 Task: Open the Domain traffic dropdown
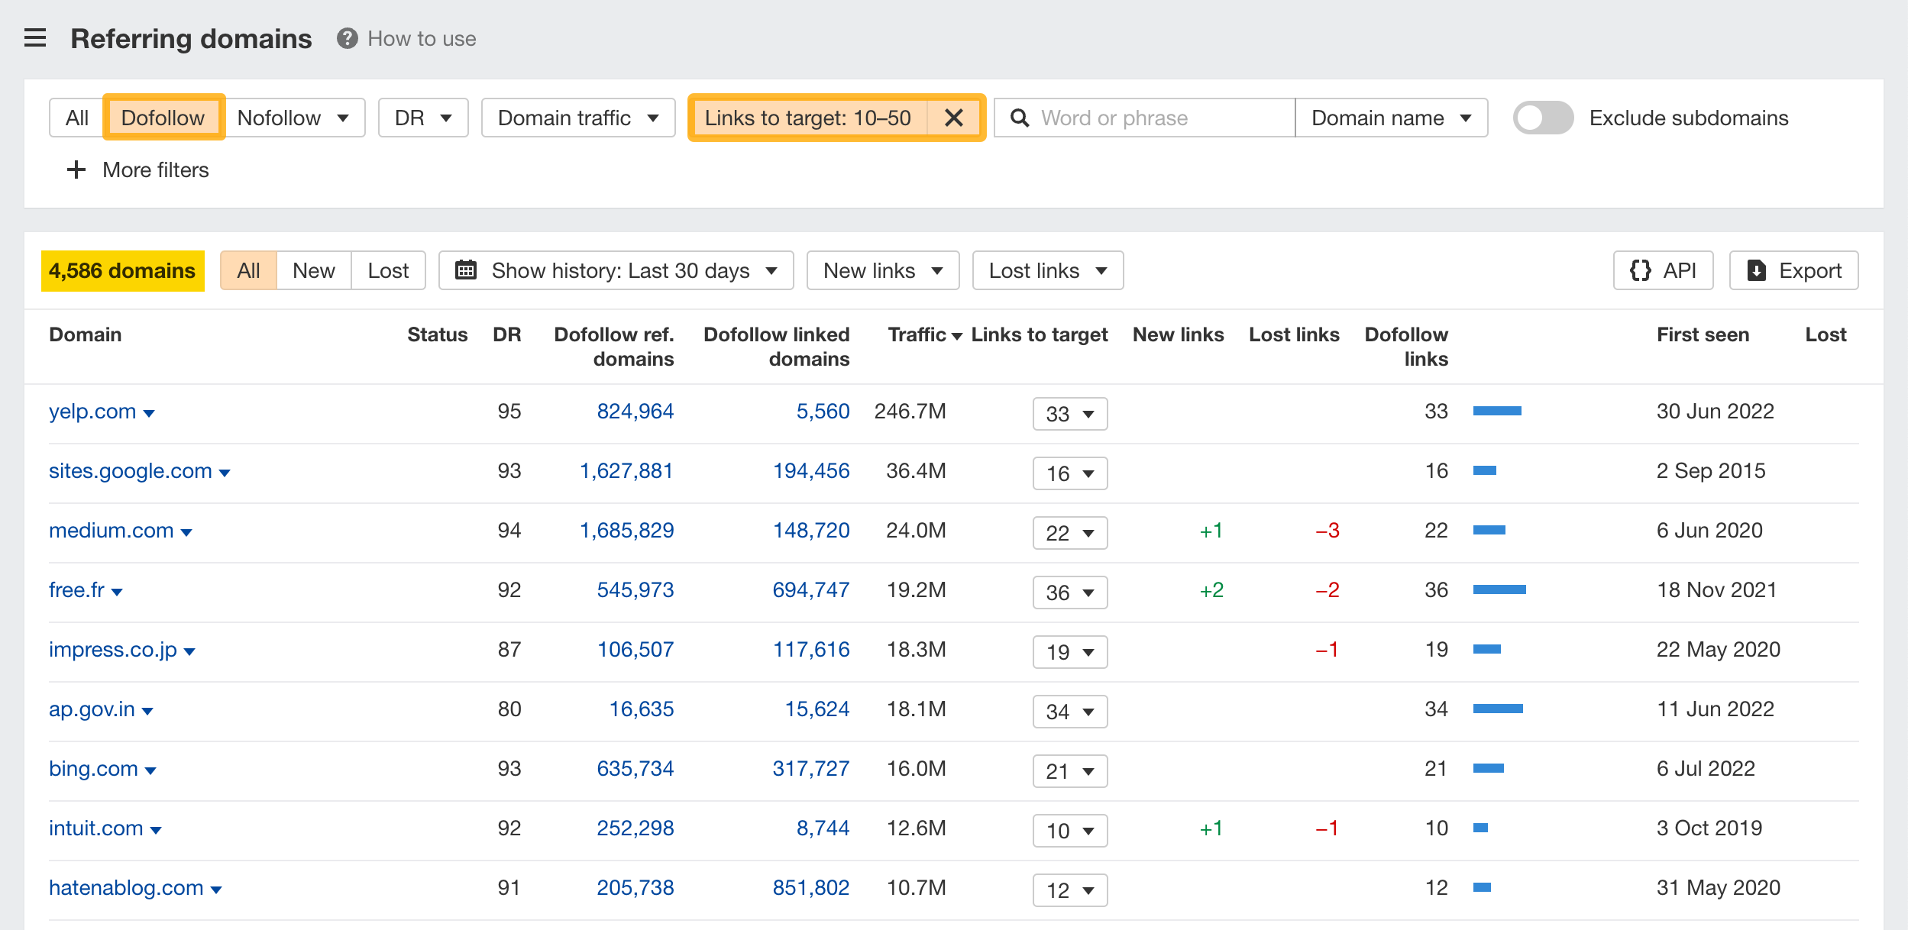[x=578, y=118]
